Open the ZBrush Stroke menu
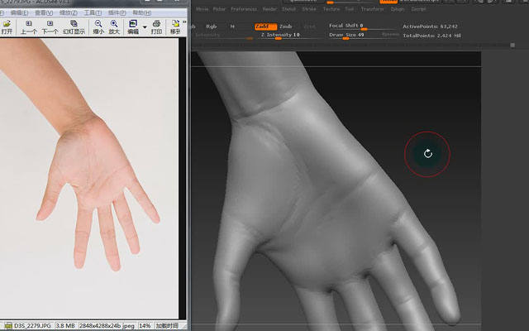The width and height of the screenshot is (529, 331). 309,9
